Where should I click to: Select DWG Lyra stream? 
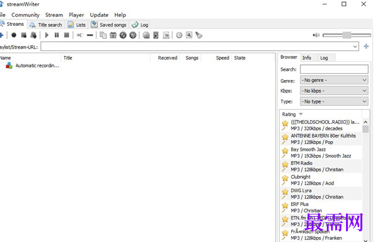coord(321,193)
